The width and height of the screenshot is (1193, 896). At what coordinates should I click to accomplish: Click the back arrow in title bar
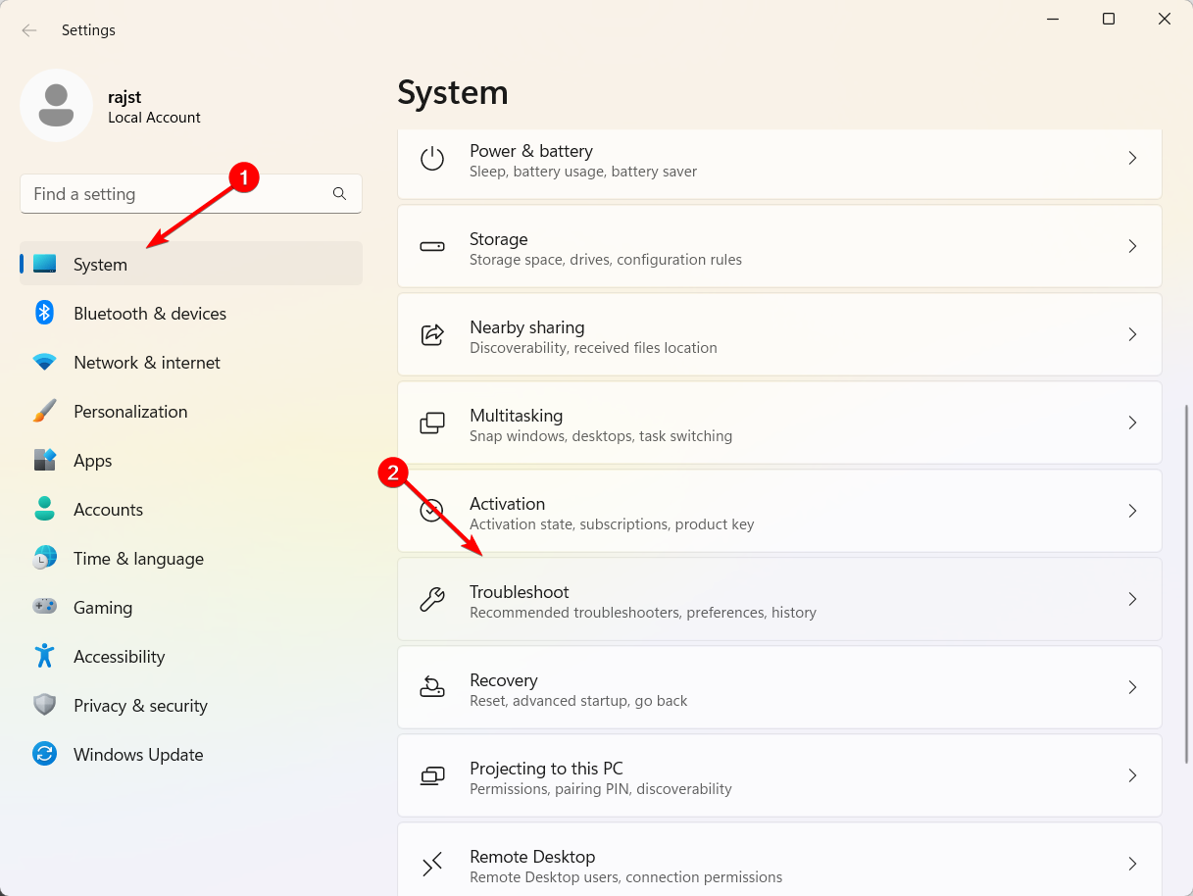point(29,30)
